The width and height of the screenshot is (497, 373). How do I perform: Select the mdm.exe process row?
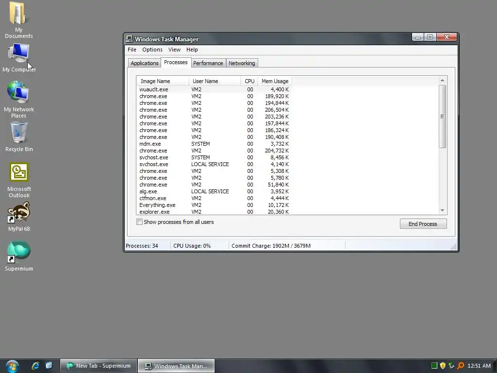(x=214, y=144)
